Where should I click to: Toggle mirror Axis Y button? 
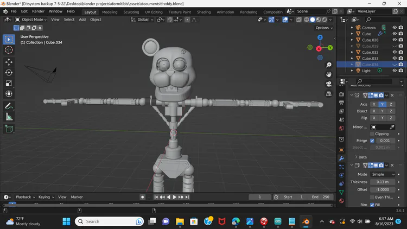click(383, 104)
